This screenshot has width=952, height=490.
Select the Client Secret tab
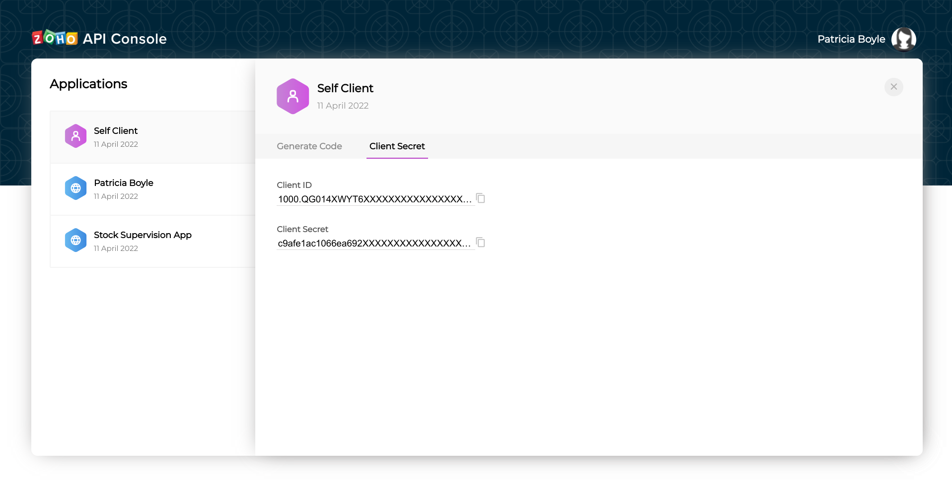click(x=397, y=146)
